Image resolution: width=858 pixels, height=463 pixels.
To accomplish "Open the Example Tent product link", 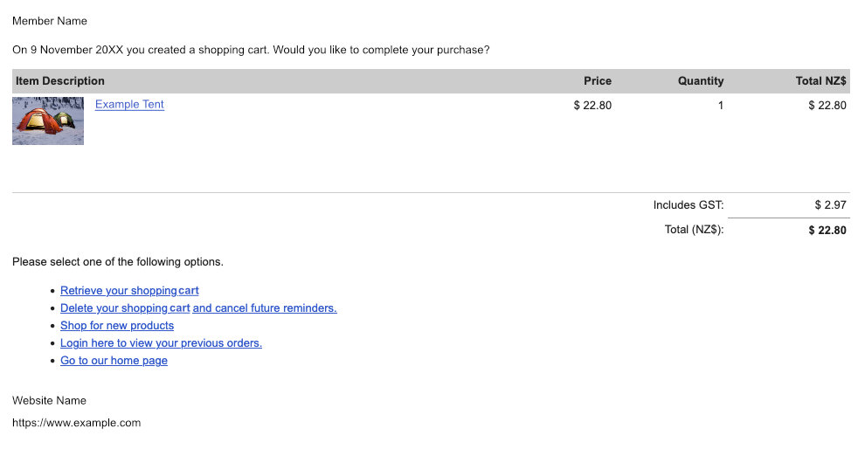I will tap(129, 105).
